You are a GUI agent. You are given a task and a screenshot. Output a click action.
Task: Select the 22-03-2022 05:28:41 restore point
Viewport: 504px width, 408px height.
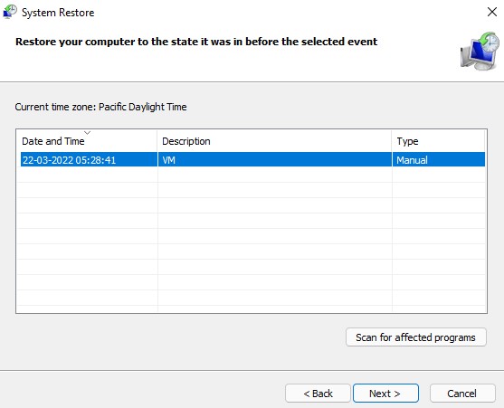69,160
